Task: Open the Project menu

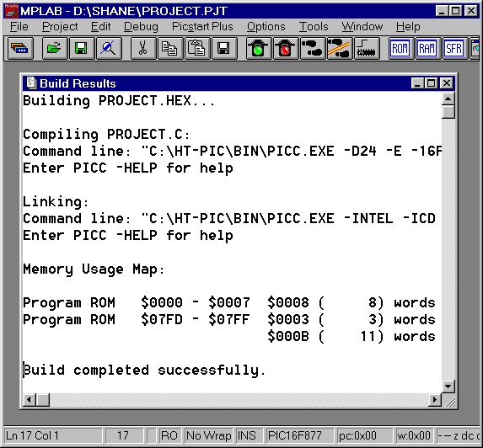Action: pos(60,27)
